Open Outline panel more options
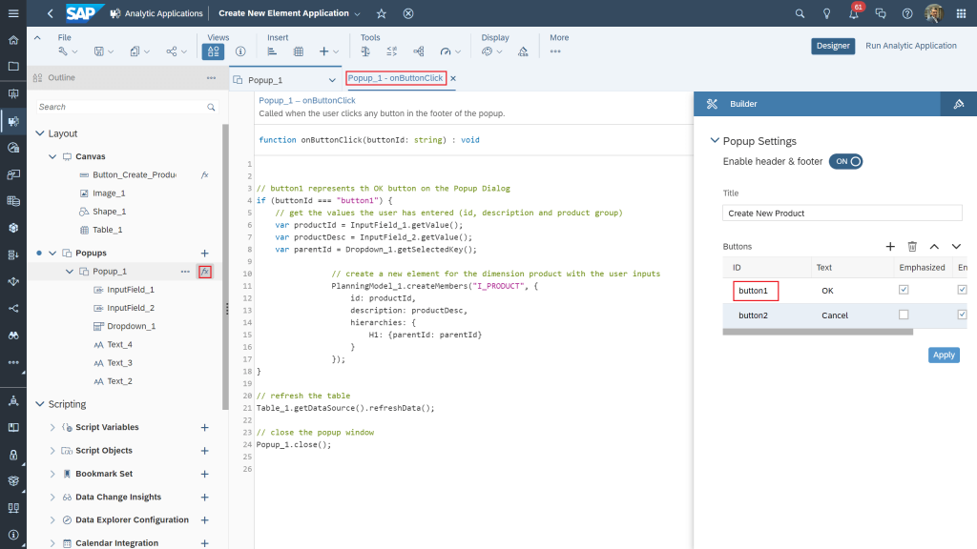Viewport: 977px width, 549px height. click(x=211, y=78)
